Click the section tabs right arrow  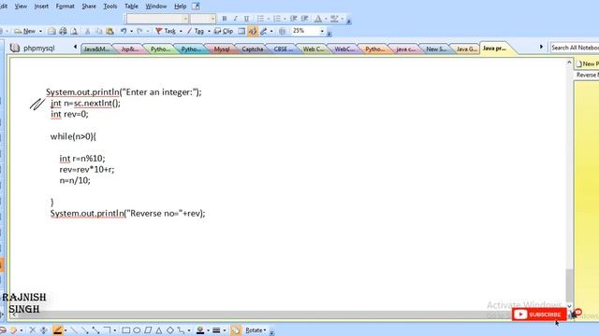[x=541, y=48]
